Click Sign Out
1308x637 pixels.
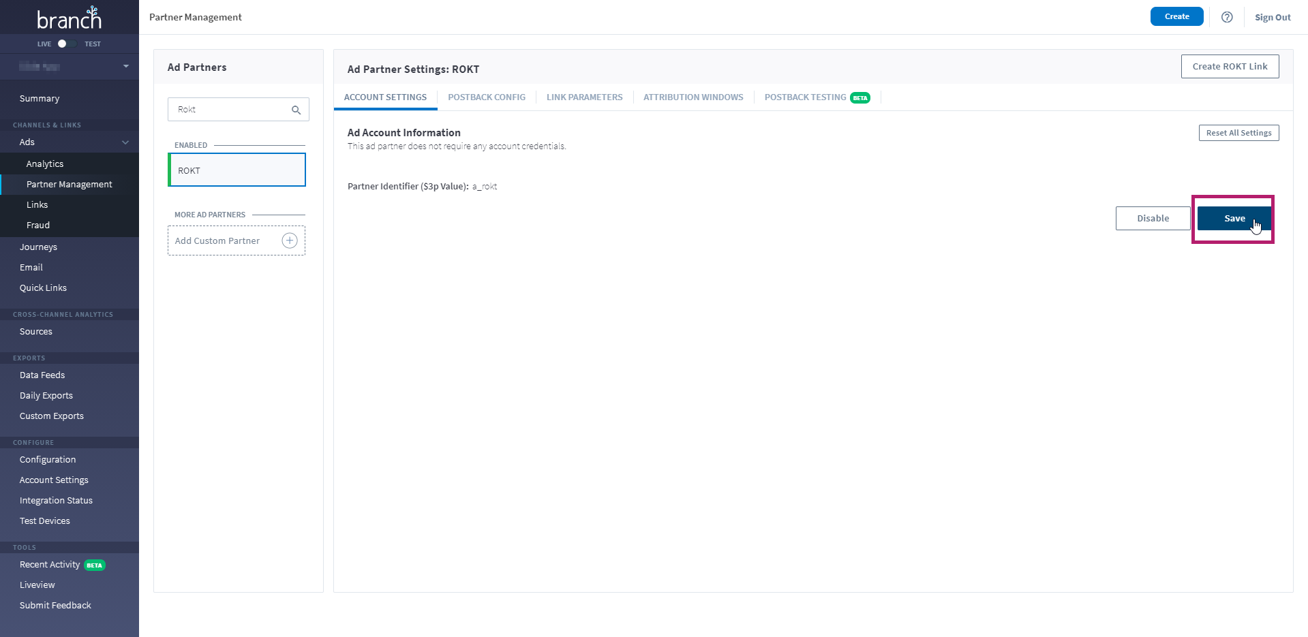click(1273, 17)
